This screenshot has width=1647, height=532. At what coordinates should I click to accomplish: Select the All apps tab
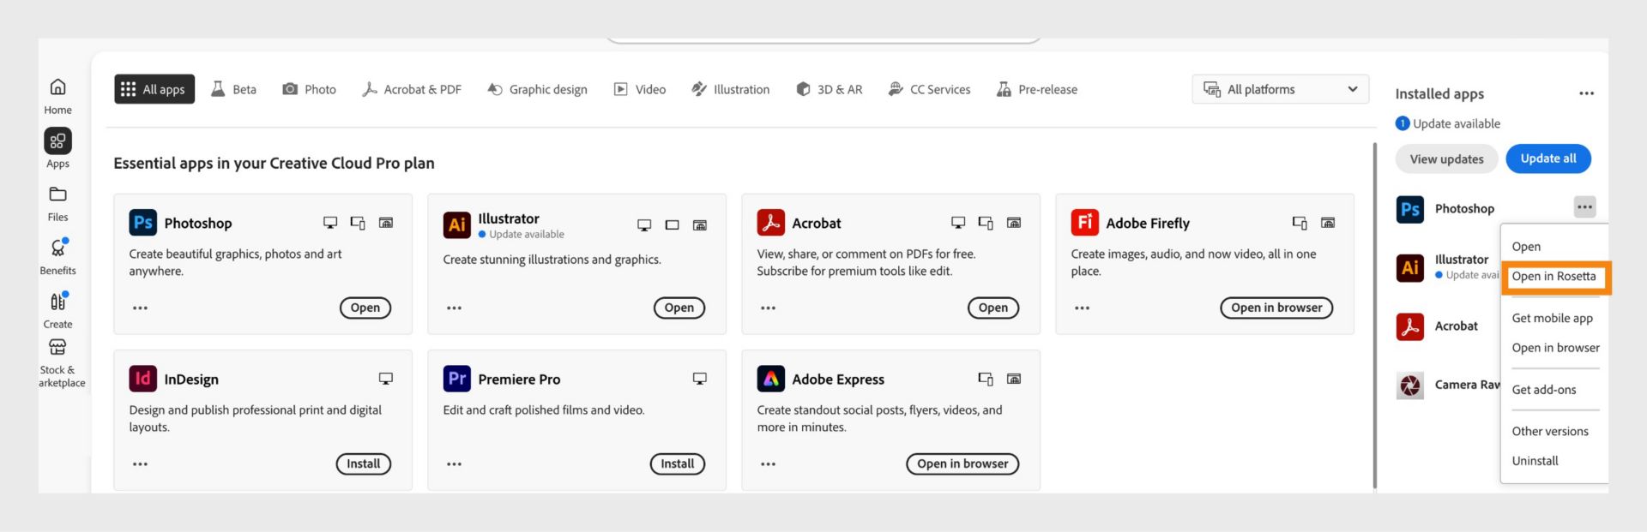pyautogui.click(x=154, y=89)
